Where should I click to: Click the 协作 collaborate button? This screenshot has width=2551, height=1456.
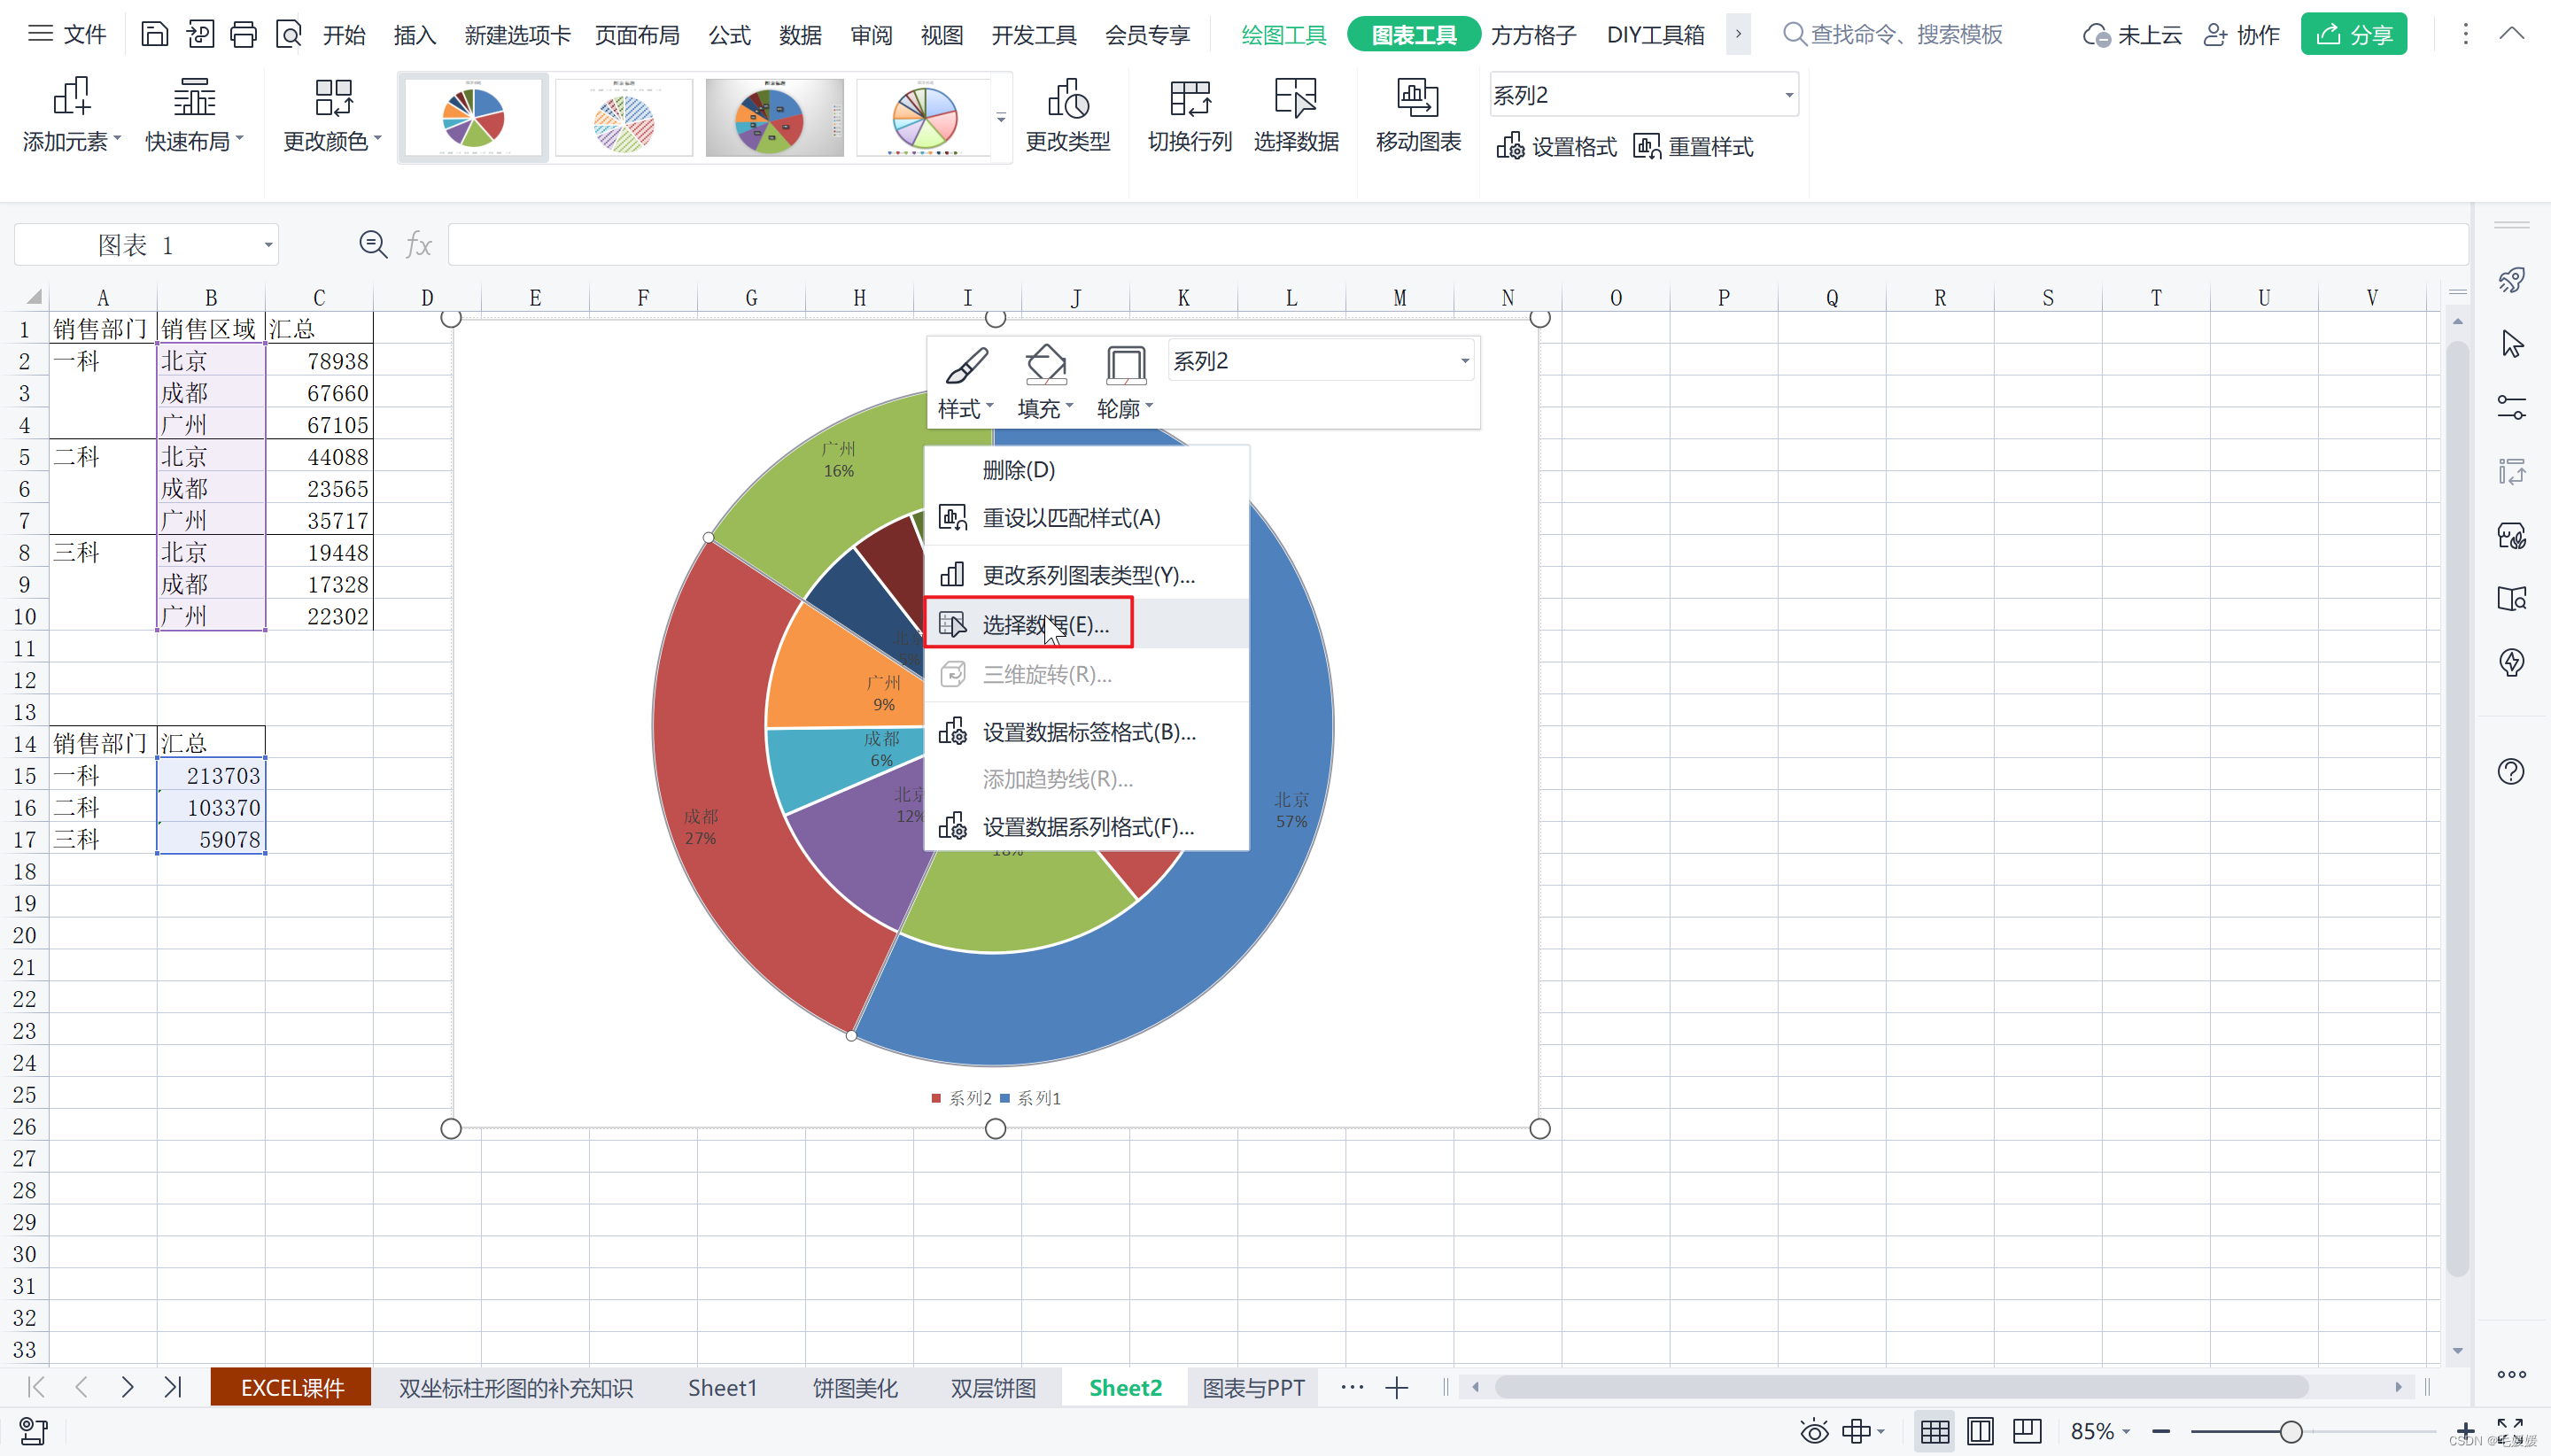tap(2241, 35)
